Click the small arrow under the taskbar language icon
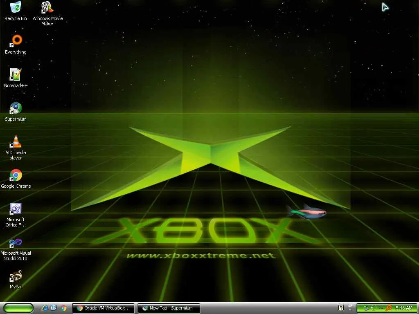 pyautogui.click(x=350, y=310)
